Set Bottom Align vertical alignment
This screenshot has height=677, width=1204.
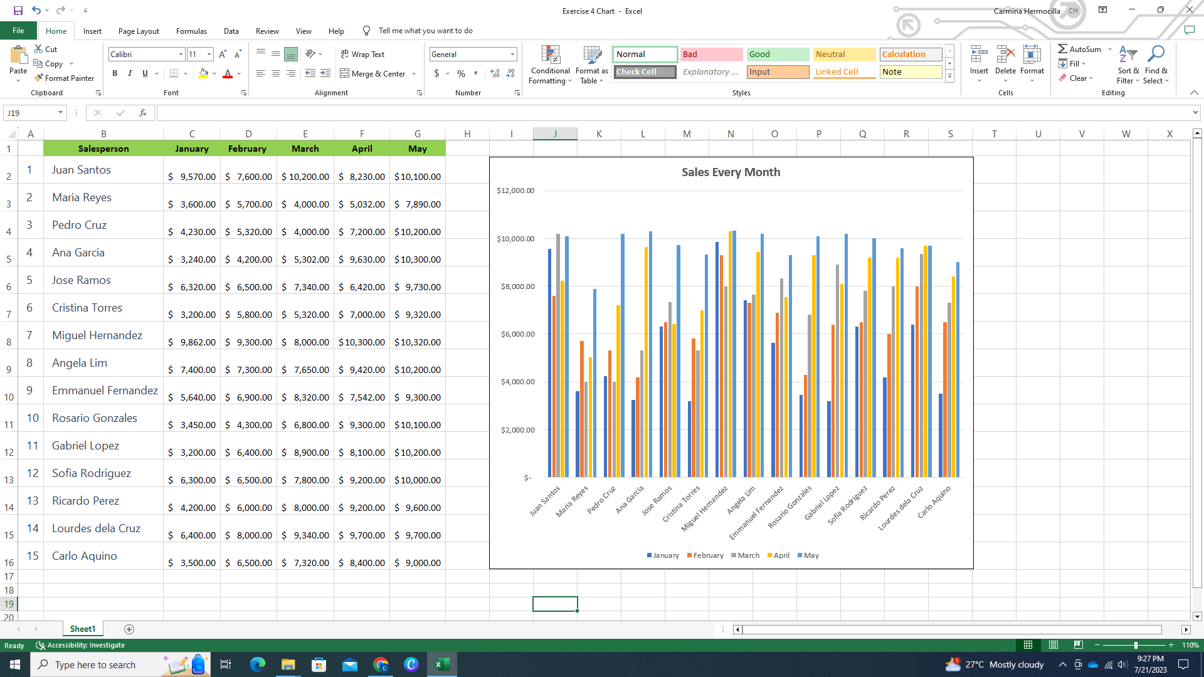point(291,55)
